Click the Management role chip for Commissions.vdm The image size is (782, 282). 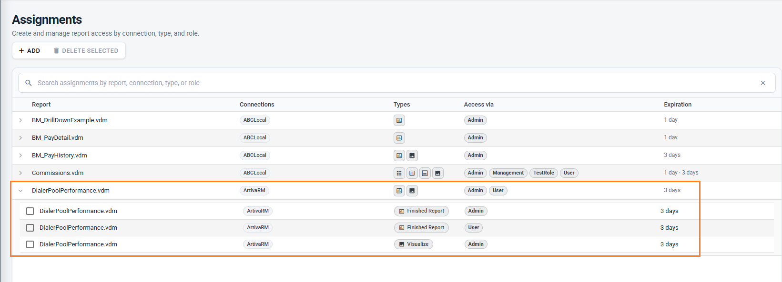508,173
